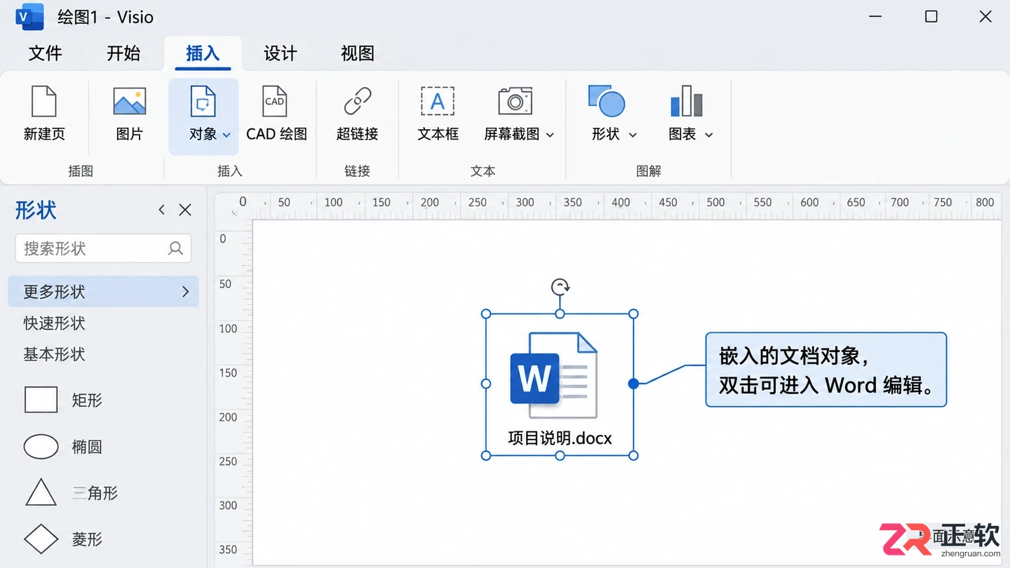Maximize the Visio window

[931, 16]
